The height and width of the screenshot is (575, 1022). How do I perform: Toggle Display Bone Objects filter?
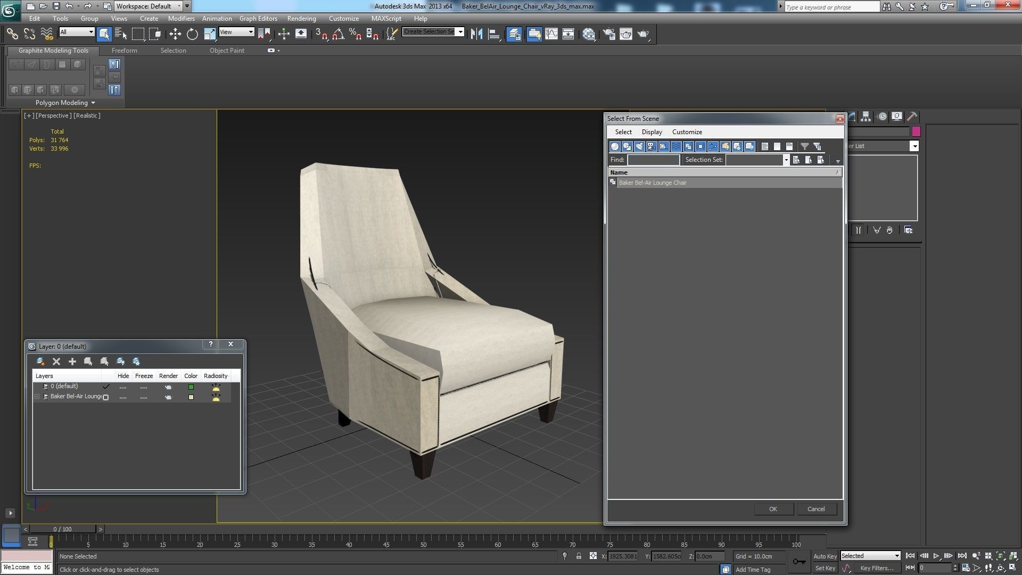(x=713, y=146)
